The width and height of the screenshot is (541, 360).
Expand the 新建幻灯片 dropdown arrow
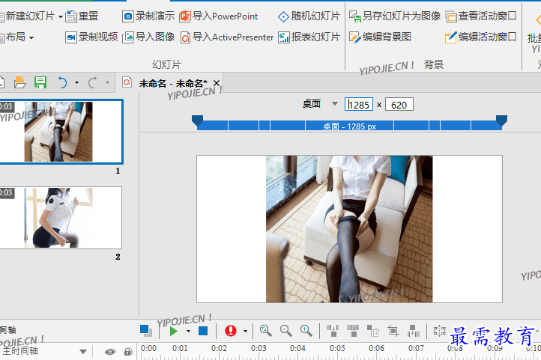(x=61, y=16)
